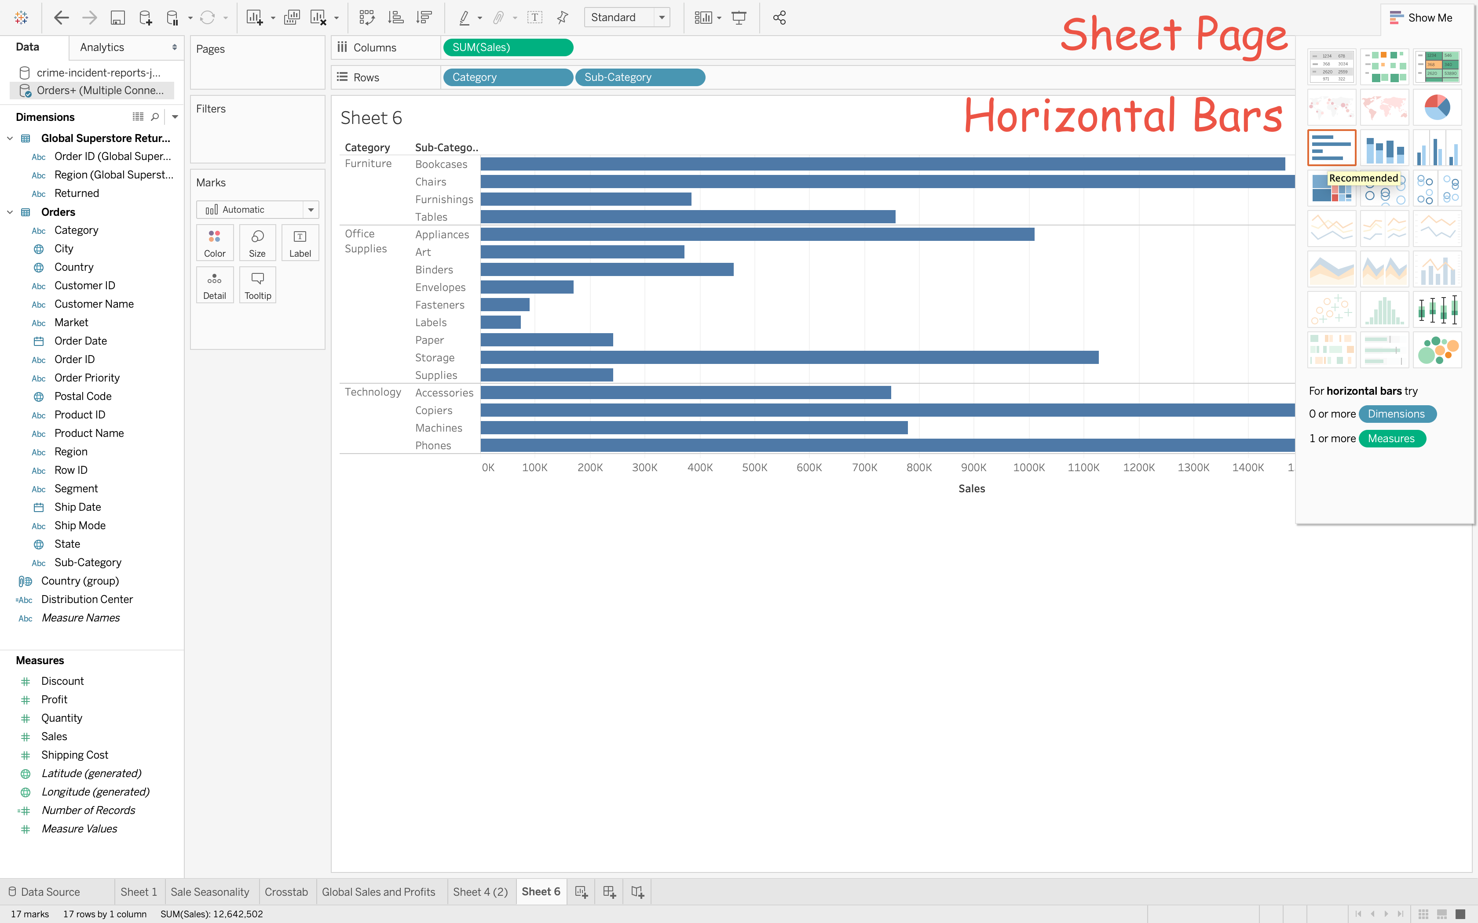Switch to filmstrip sheet view in the status bar
1478x923 pixels.
[x=1441, y=914]
